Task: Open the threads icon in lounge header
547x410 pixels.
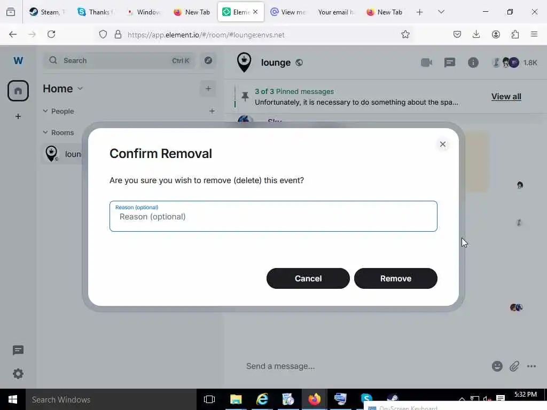Action: [x=449, y=63]
